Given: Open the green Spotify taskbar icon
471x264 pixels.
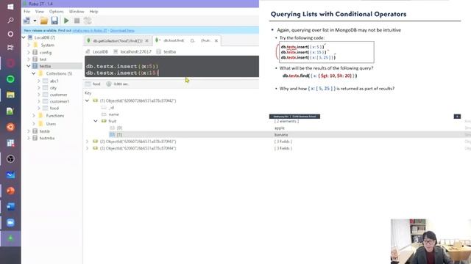Looking at the screenshot, I should 10,79.
